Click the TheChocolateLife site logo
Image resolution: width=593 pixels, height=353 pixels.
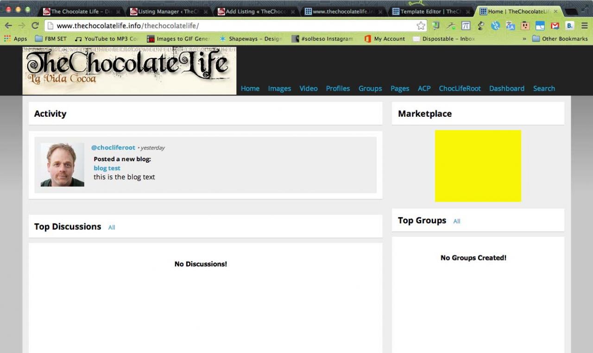point(129,70)
